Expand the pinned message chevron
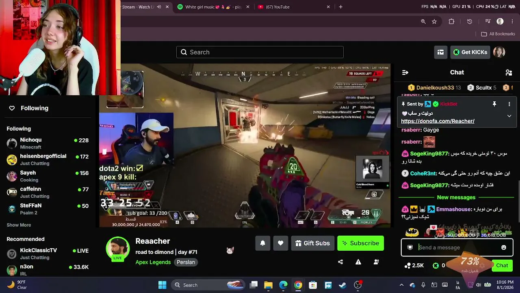This screenshot has height=293, width=520. coord(509,116)
